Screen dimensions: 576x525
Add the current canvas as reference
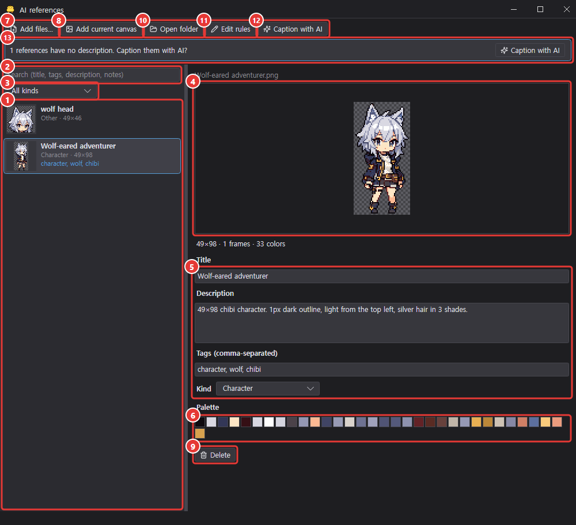click(x=101, y=29)
